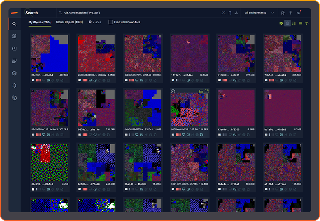Screen dimensions: 320x221
Task: Open thumbnail of 6e904848d4f08a object
Action: [143, 108]
